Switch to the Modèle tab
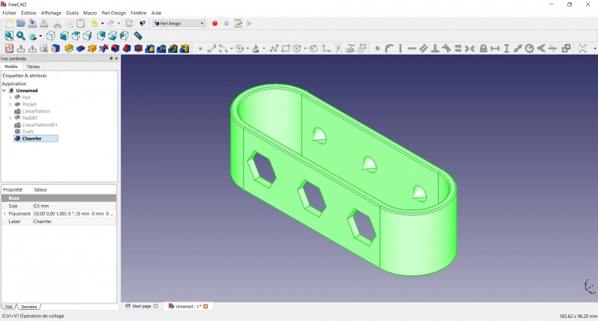Screen dimensions: 598x321 pos(11,67)
